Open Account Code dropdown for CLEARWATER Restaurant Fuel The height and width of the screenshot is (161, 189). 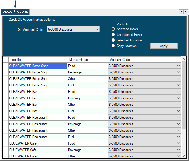178,137
